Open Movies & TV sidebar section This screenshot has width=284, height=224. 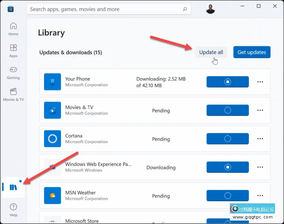(x=13, y=94)
